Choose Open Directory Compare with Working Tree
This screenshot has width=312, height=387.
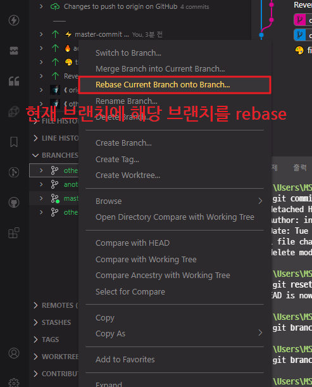pyautogui.click(x=175, y=217)
